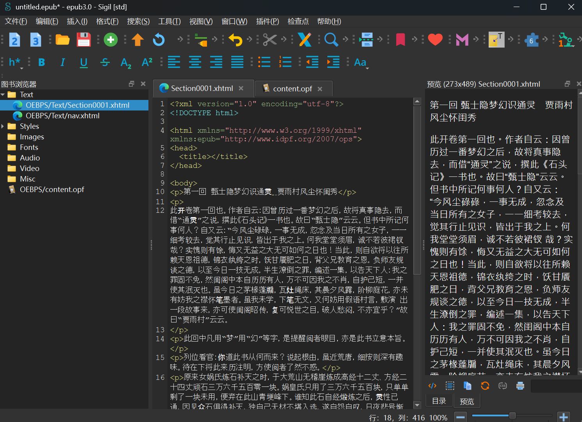Split at cursor with the split section icon
This screenshot has width=582, height=422.
coord(366,40)
